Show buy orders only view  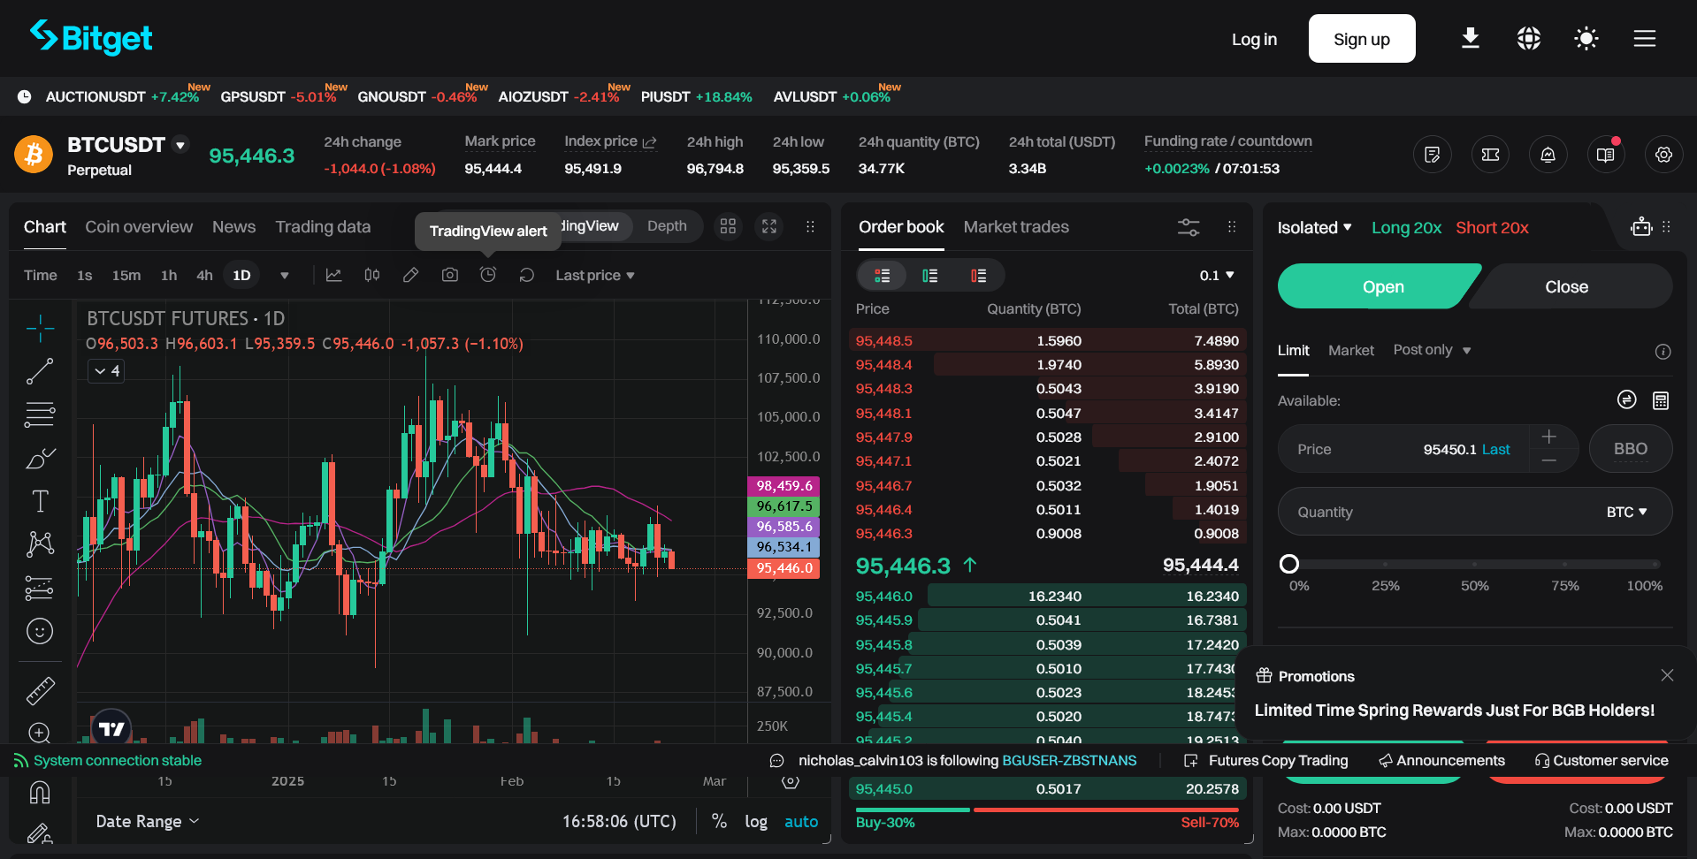(x=929, y=276)
